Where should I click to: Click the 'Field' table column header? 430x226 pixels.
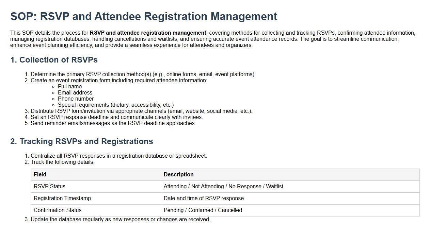[40, 175]
